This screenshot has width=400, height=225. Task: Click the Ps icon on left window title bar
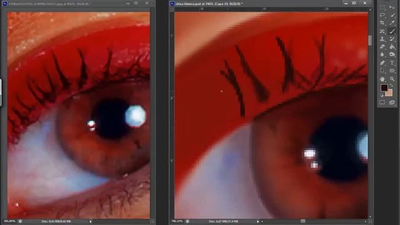[x=5, y=4]
